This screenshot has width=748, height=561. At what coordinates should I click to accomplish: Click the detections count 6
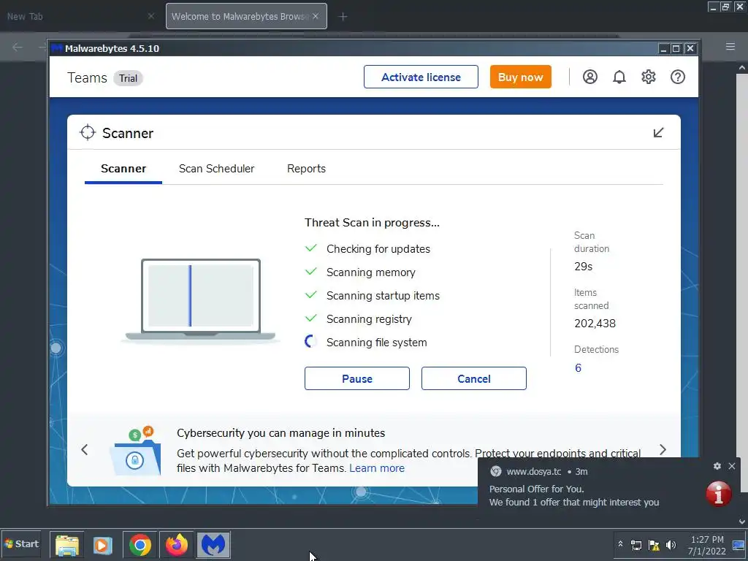click(578, 368)
